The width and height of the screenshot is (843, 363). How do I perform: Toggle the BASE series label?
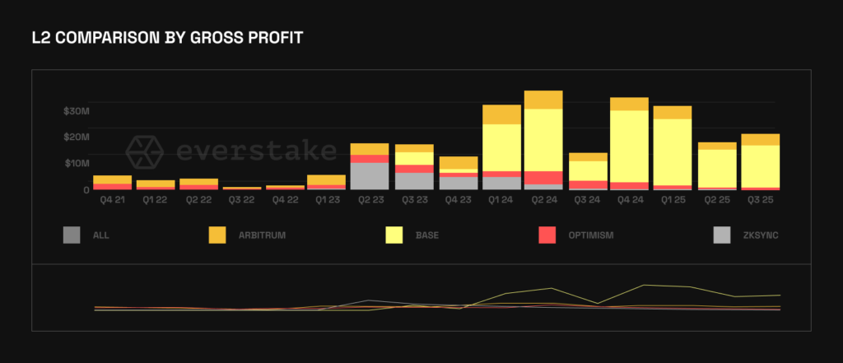click(427, 235)
